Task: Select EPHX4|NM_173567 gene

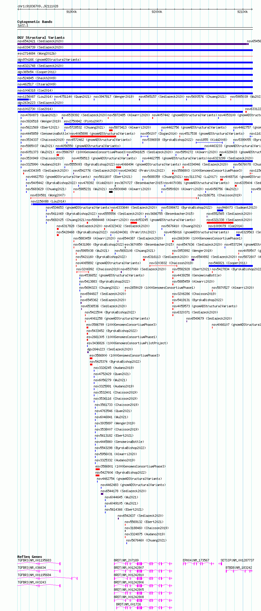Action: coord(198,564)
